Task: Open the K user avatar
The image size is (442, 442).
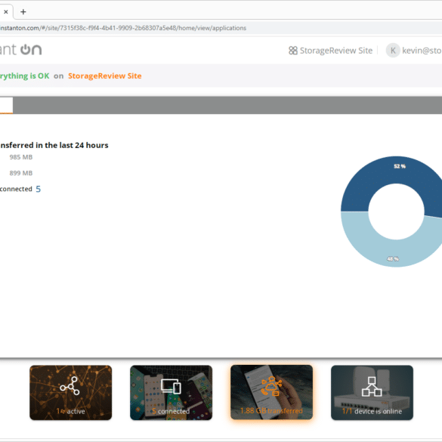Action: (x=393, y=51)
